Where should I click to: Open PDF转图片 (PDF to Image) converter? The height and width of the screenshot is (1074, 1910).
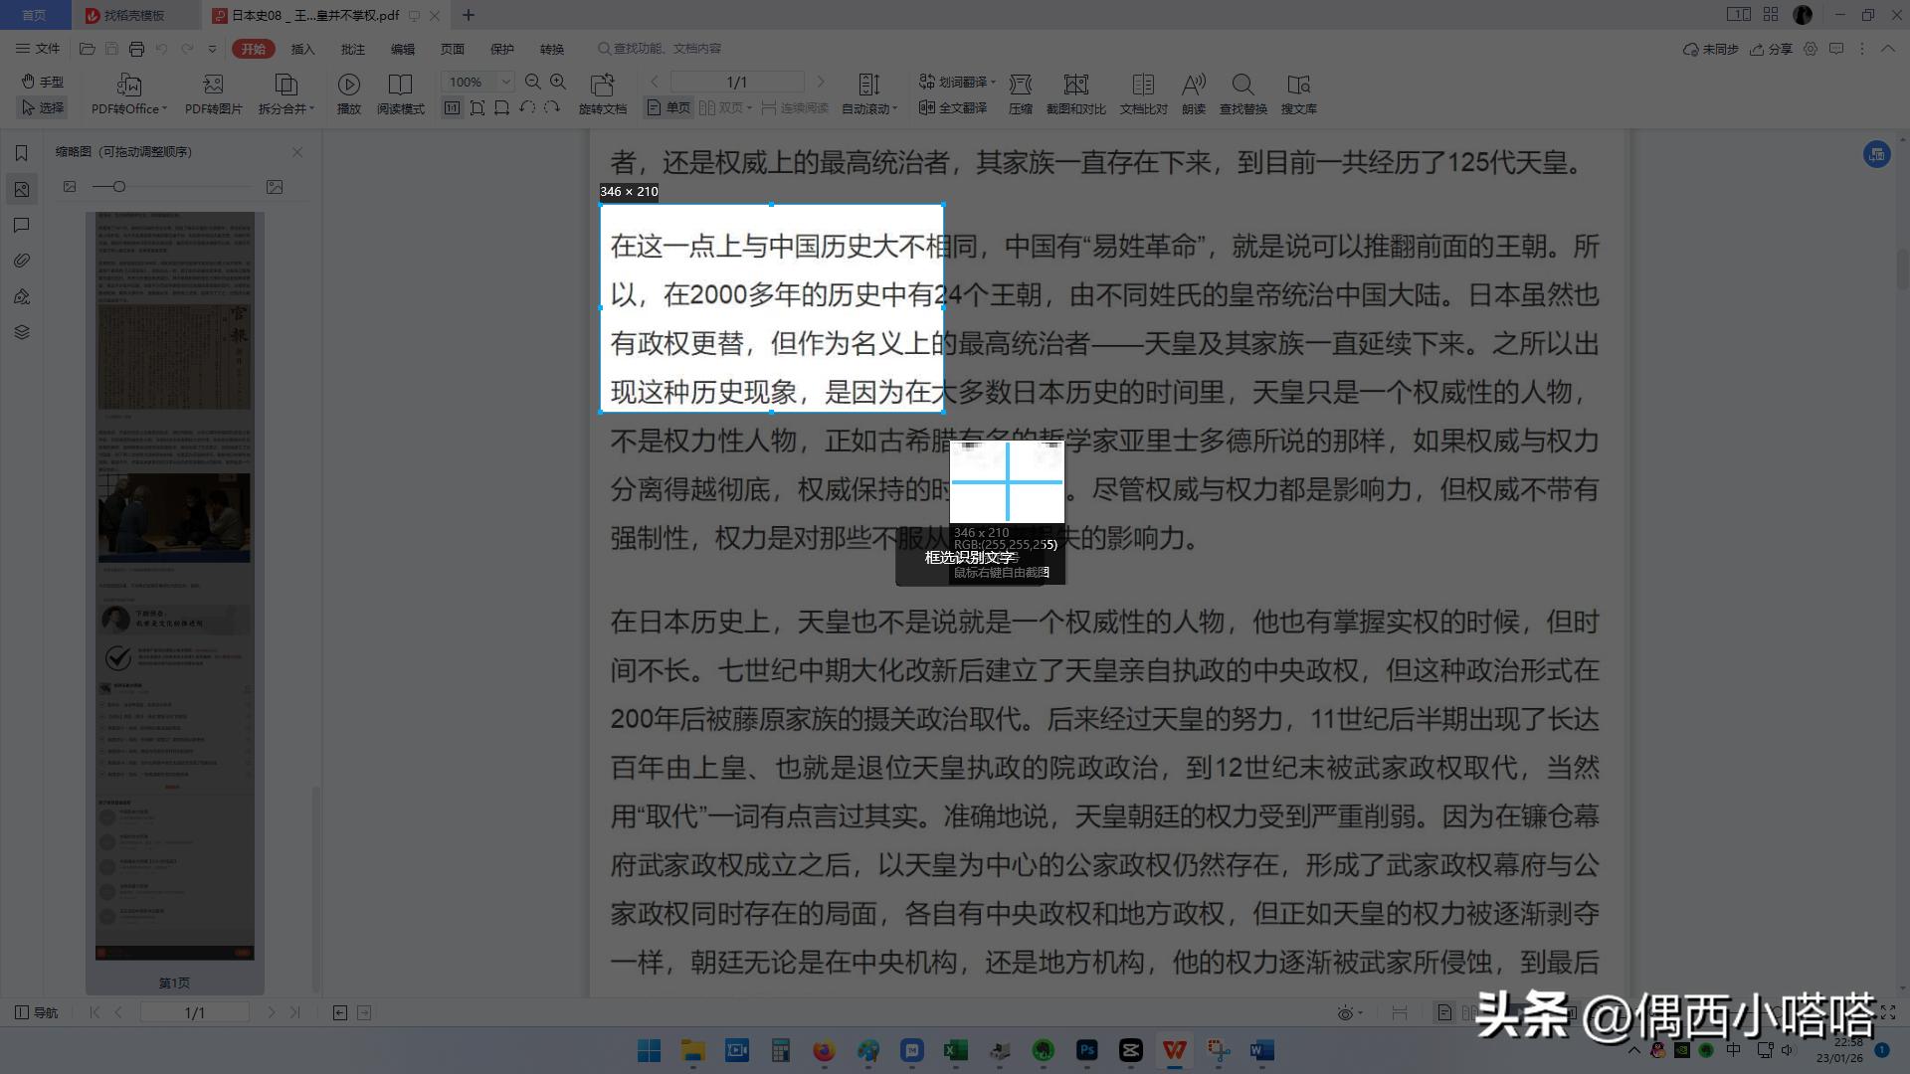[212, 94]
